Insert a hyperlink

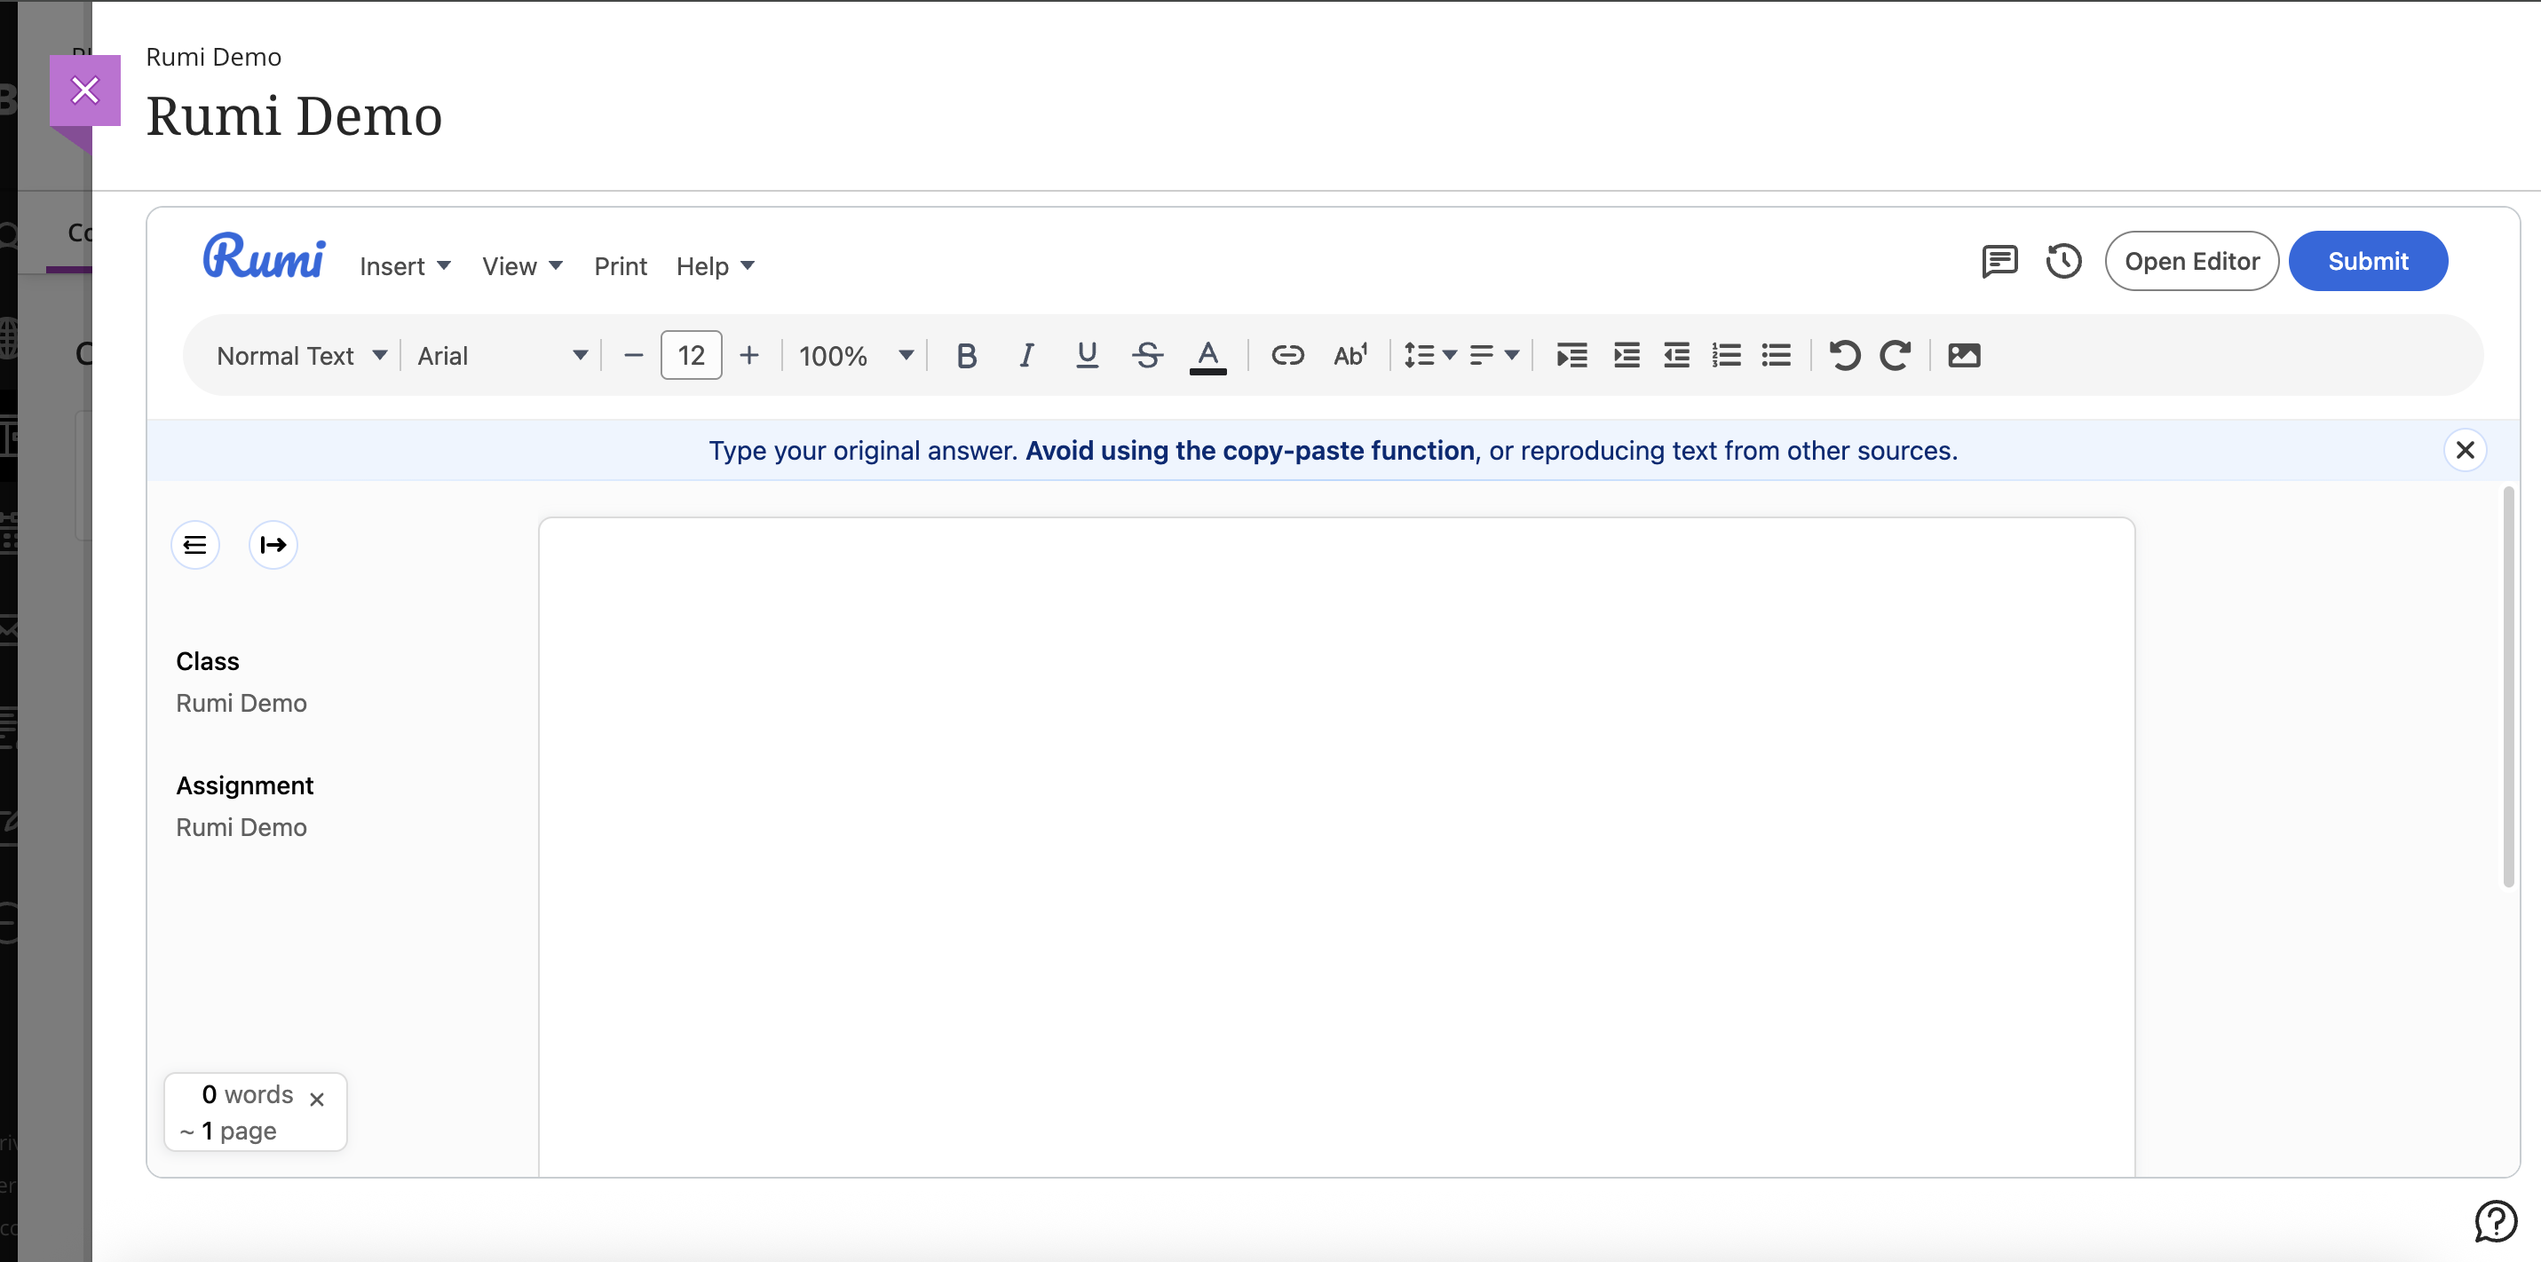[x=1287, y=355]
